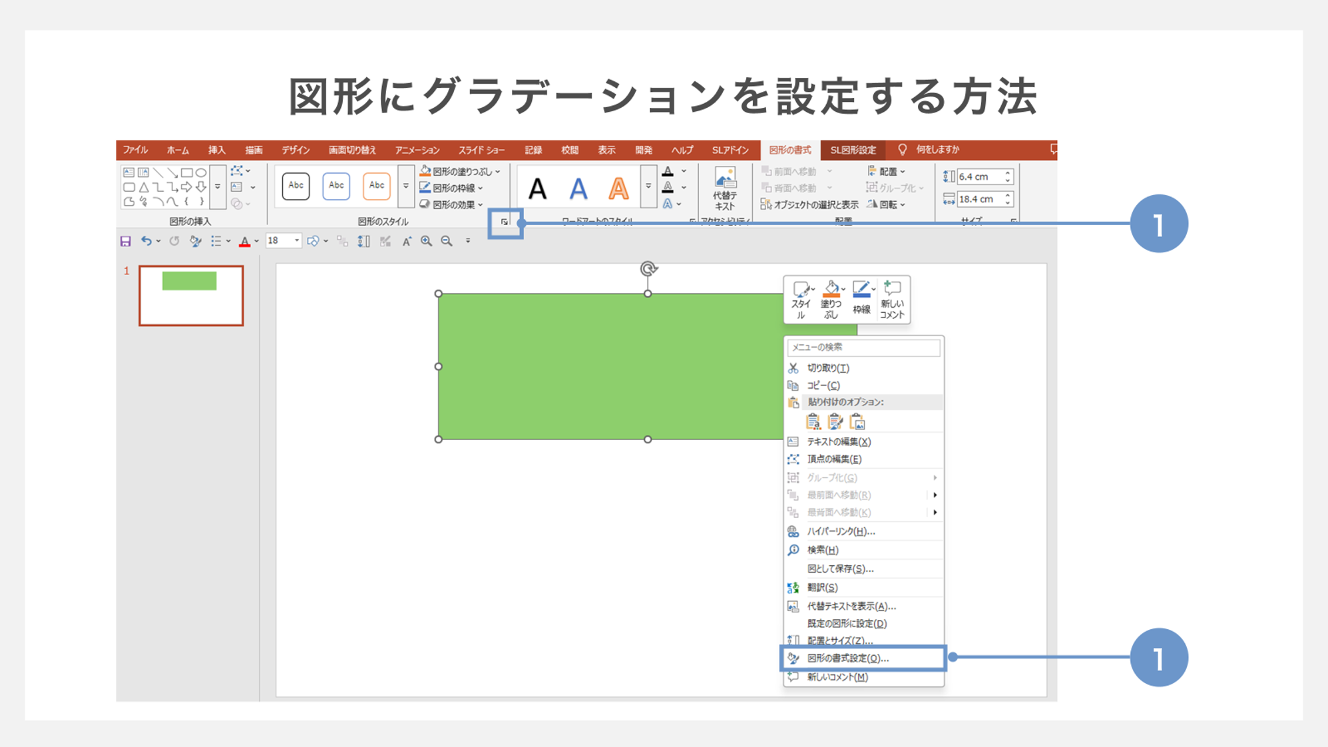Click the zoom in magnifier icon
The image size is (1328, 747).
(426, 241)
